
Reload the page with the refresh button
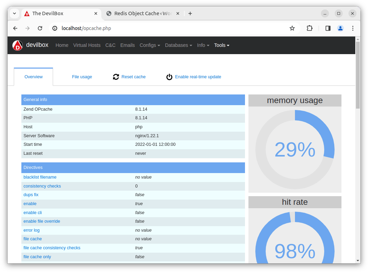coord(40,28)
